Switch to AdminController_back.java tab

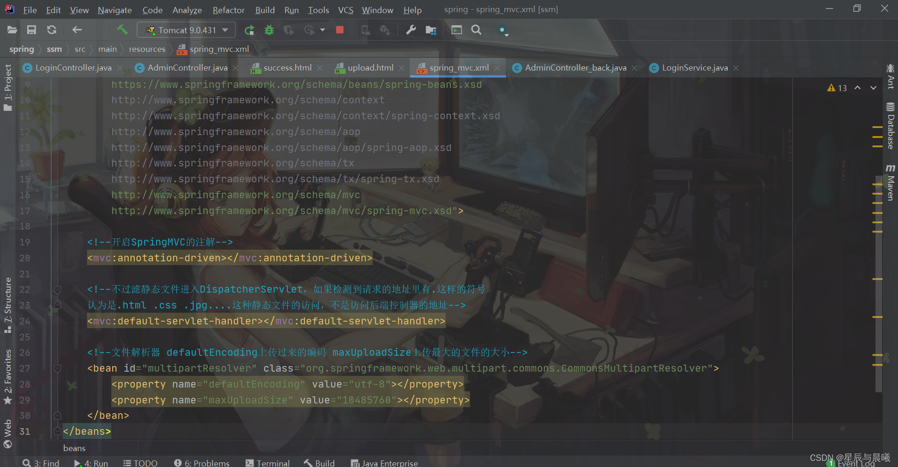[x=575, y=68]
